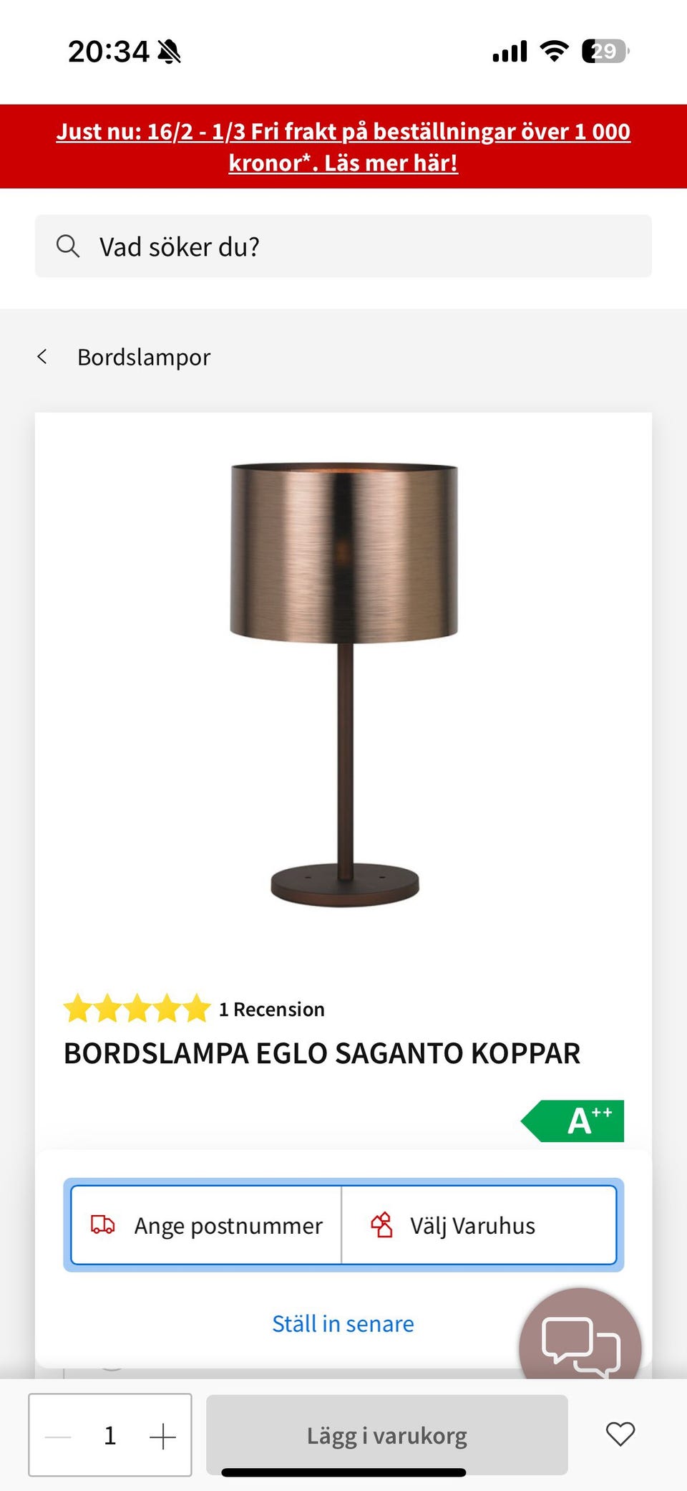
Task: Select the quantity number field
Action: click(110, 1435)
